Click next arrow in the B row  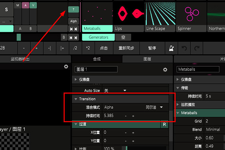(76, 37)
